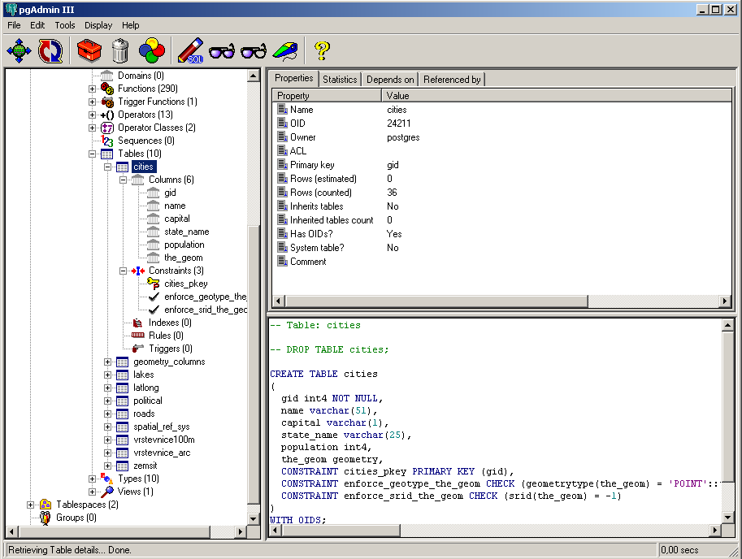Select the spatial_ref_sys table
Viewport: 742px width, 559px height.
click(x=162, y=427)
